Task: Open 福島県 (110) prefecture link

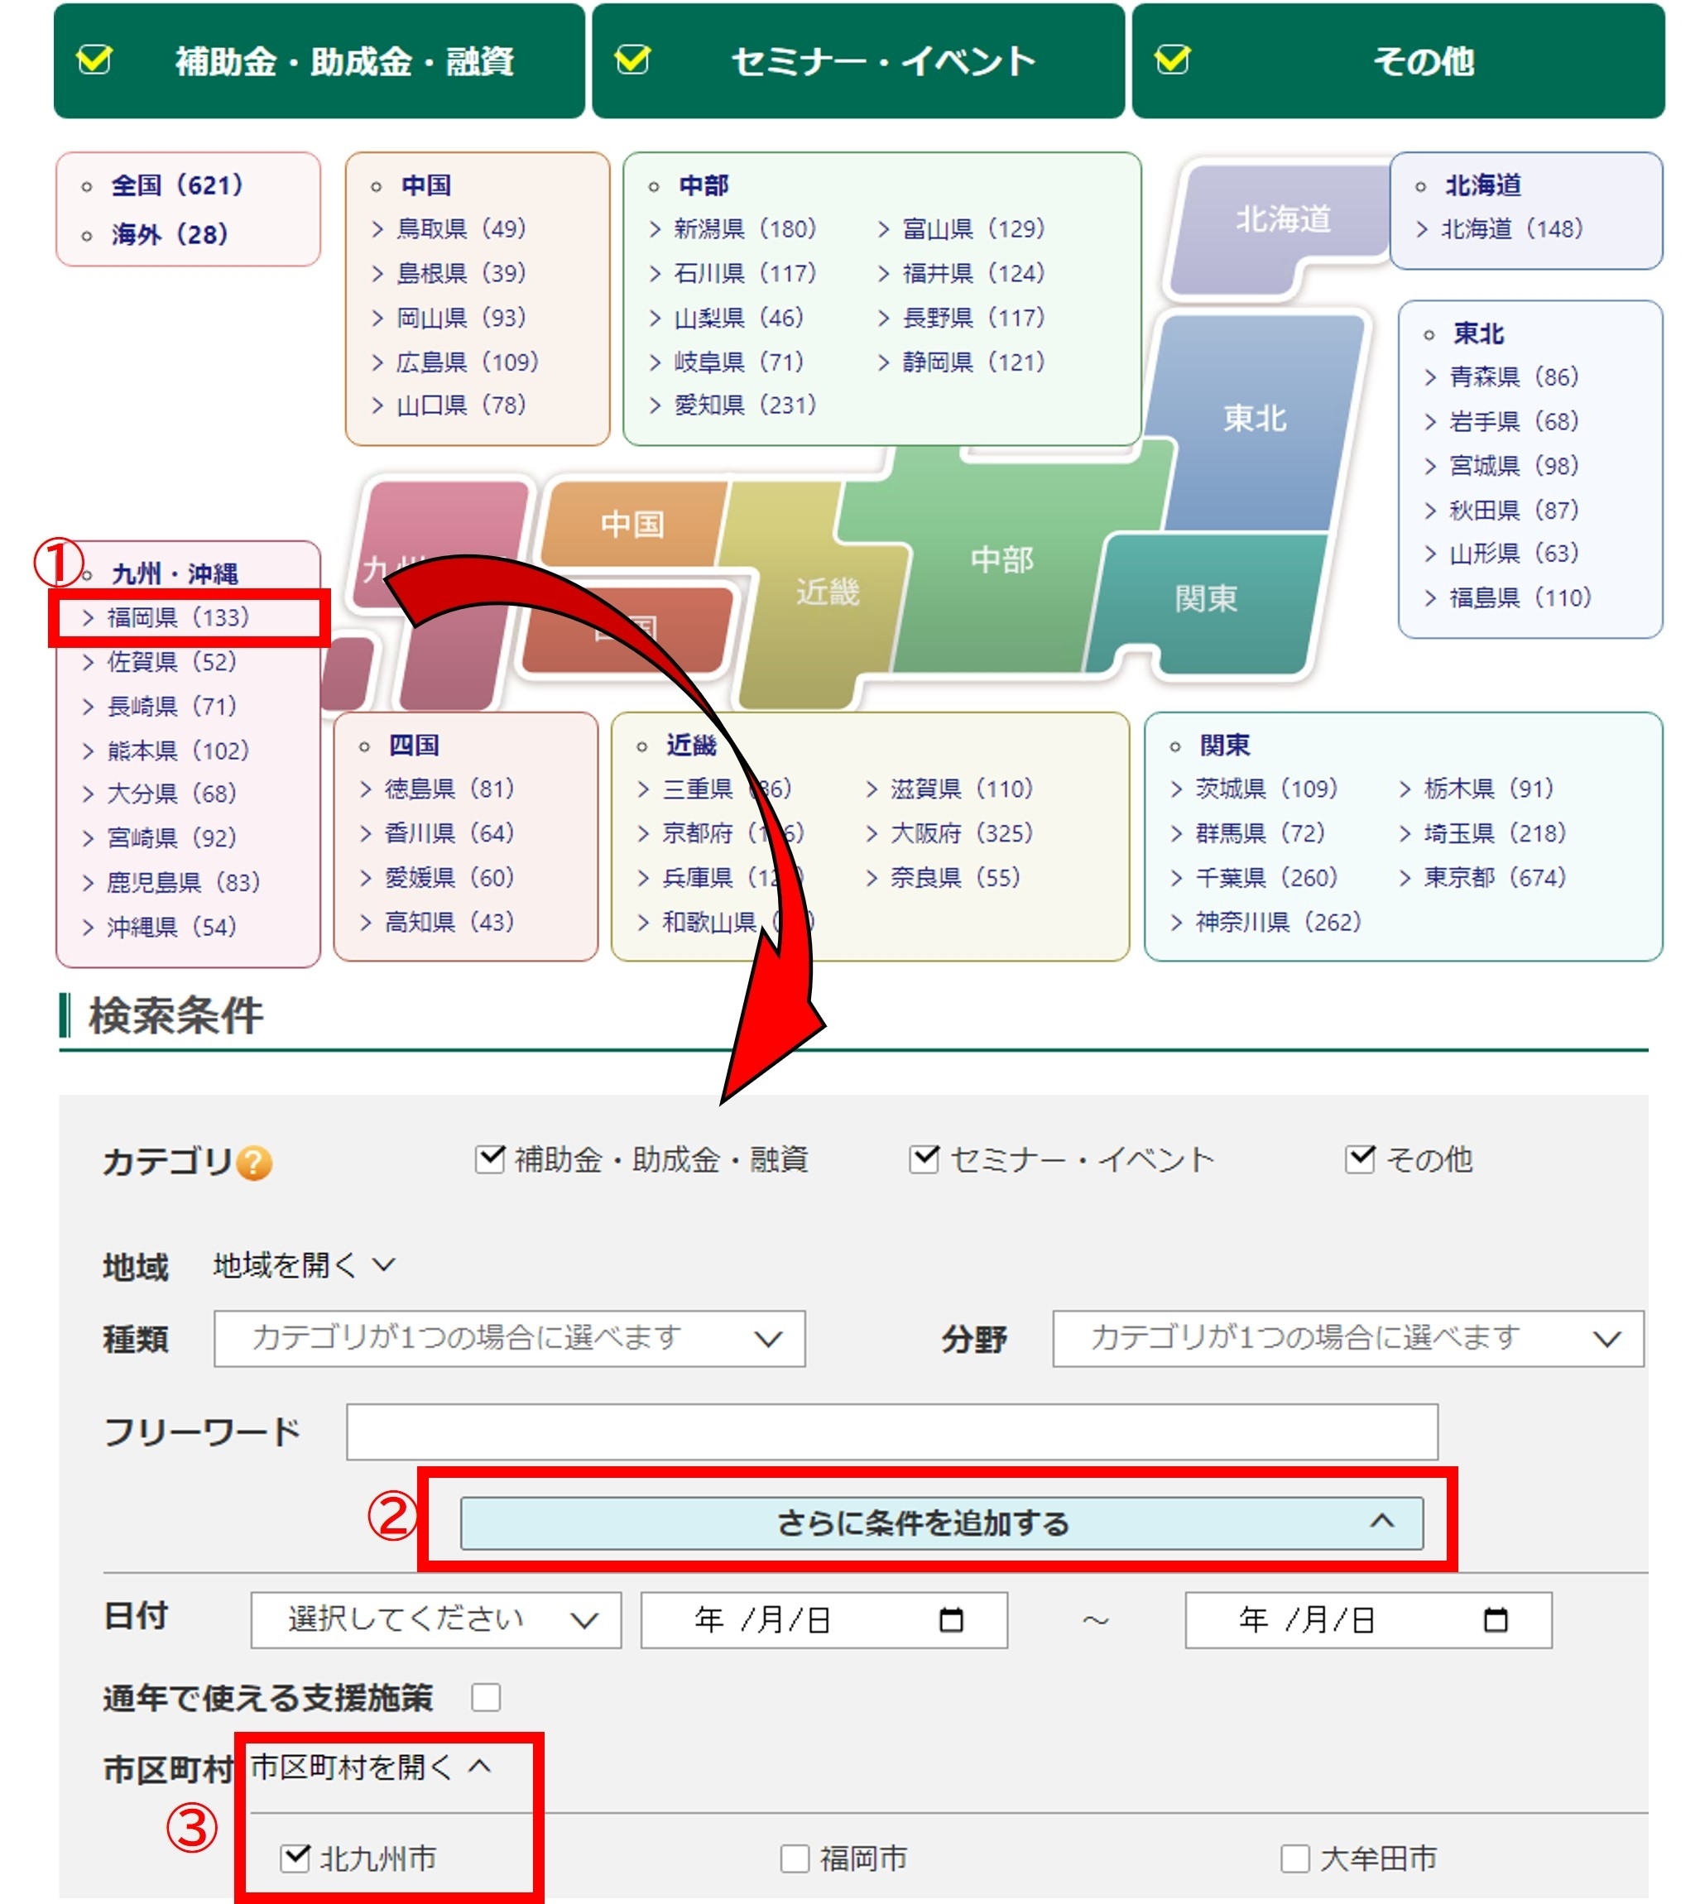Action: tap(1520, 597)
